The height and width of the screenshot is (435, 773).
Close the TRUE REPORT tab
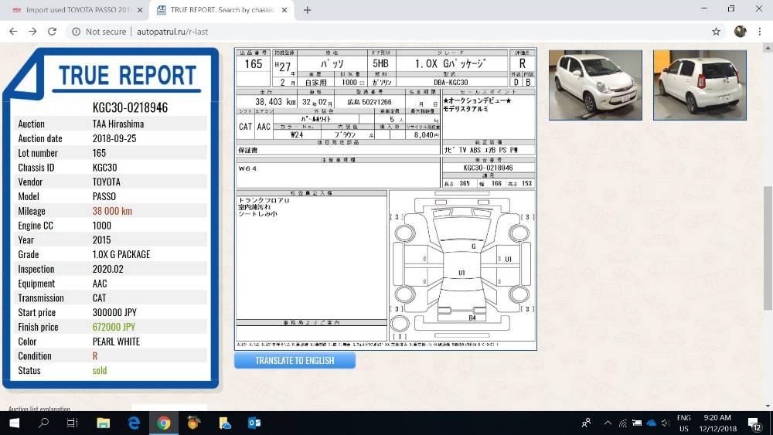284,10
